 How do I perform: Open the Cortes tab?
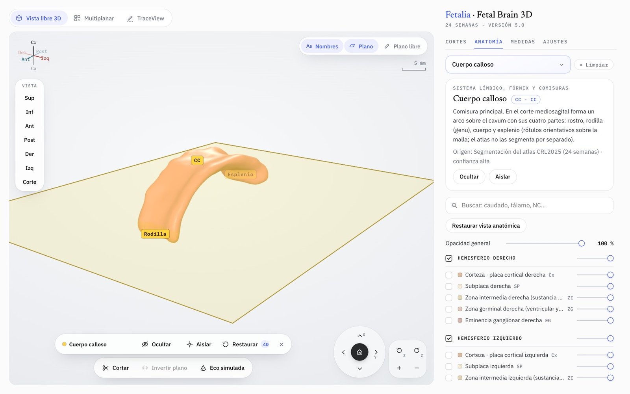[x=456, y=42]
